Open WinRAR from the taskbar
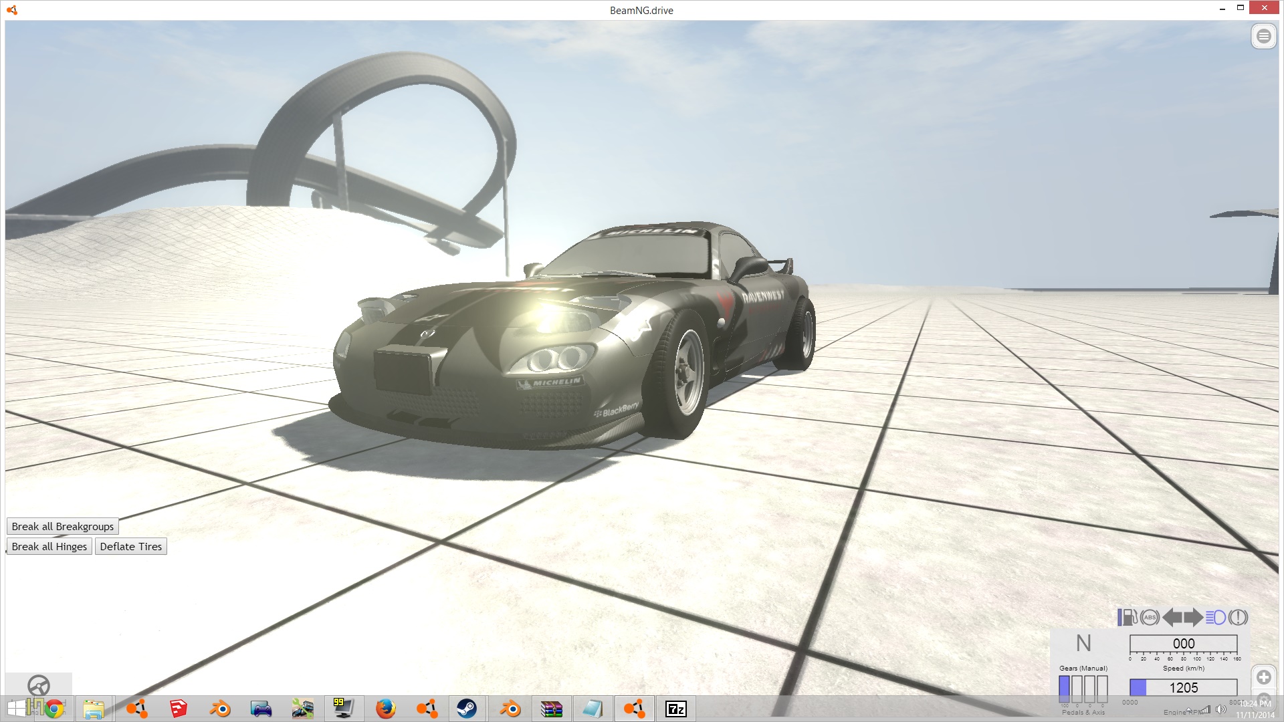The width and height of the screenshot is (1284, 722). [551, 709]
